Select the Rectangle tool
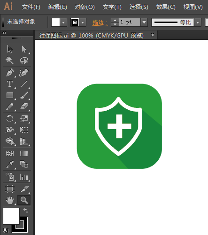208x235 pixels. point(10,95)
